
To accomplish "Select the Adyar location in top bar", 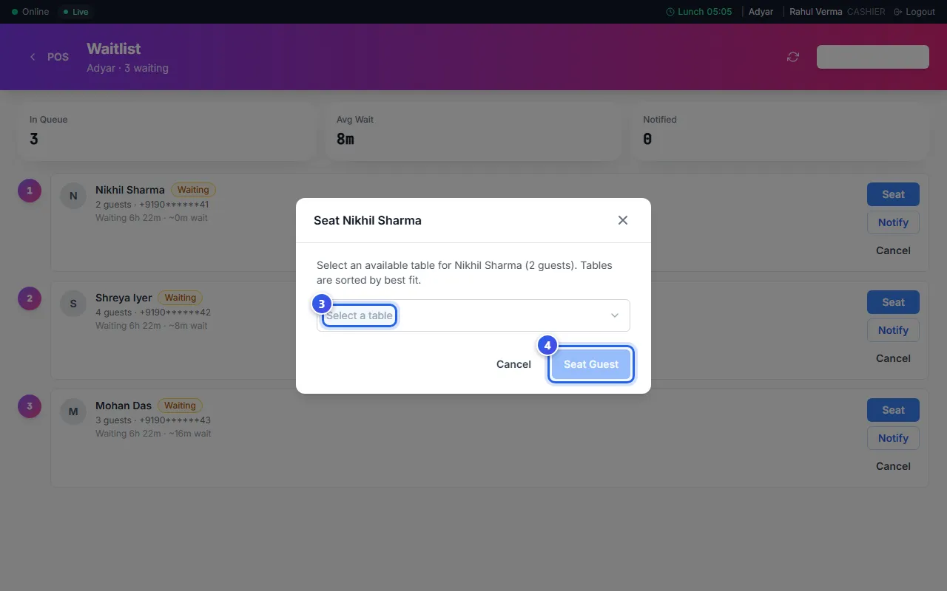I will click(x=761, y=12).
